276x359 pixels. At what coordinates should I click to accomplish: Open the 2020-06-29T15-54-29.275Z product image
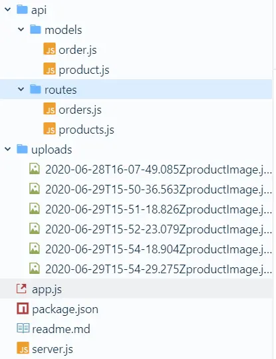click(158, 269)
